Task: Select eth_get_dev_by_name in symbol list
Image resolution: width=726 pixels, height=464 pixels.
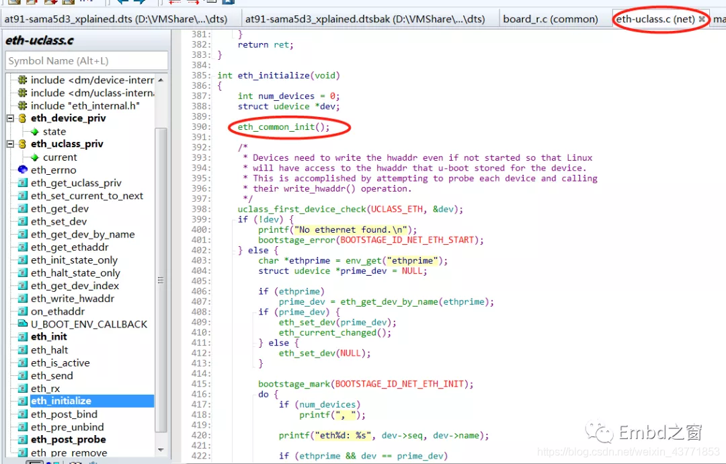Action: [82, 234]
